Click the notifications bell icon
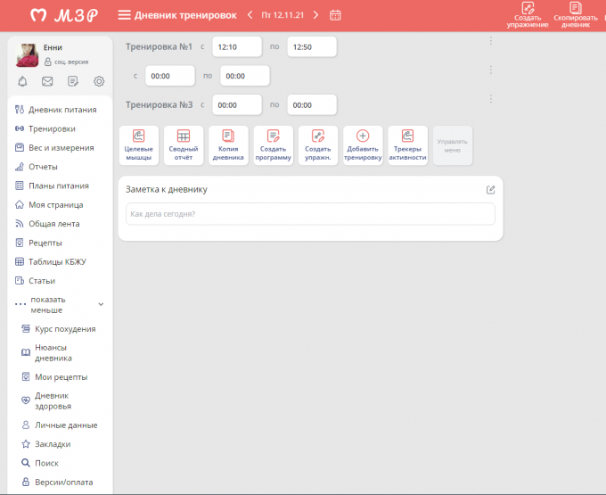Image resolution: width=606 pixels, height=495 pixels. [x=22, y=81]
